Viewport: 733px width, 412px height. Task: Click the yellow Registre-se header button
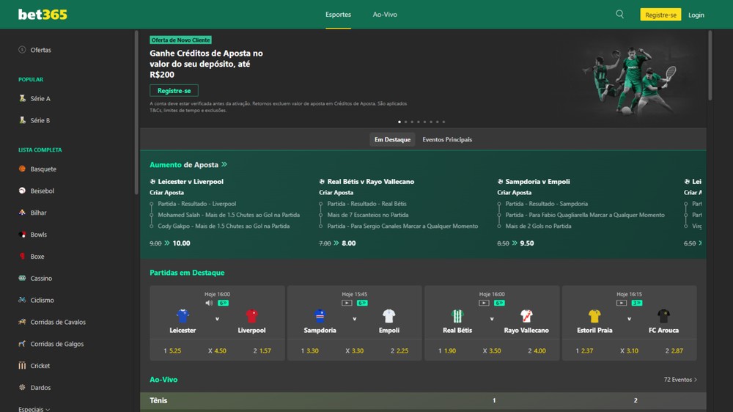tap(660, 15)
